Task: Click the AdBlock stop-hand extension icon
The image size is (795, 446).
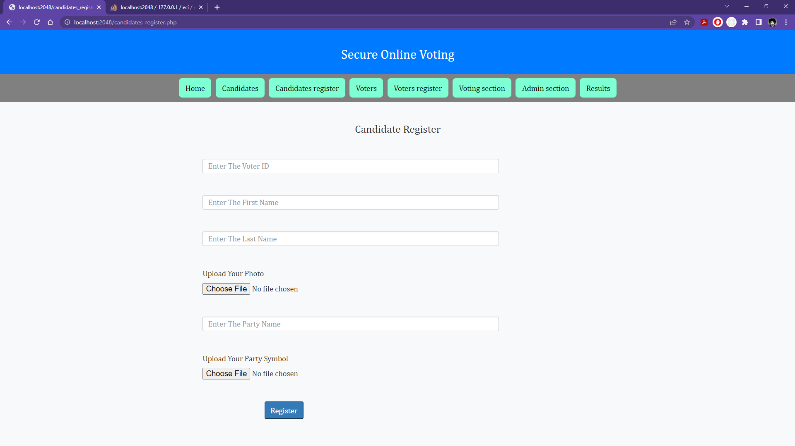Action: click(718, 22)
